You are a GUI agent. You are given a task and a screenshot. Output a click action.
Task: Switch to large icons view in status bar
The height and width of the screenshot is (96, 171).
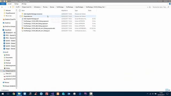point(169,90)
